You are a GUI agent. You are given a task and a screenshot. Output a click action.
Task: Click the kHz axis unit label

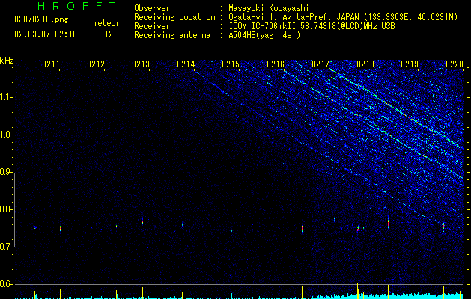pos(7,61)
